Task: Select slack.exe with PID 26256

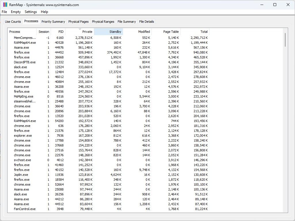Action: [109, 194]
